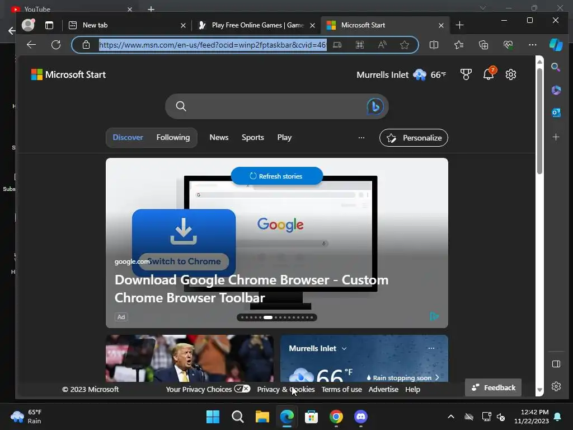Expand Rain stopping soon chevron

tap(436, 377)
